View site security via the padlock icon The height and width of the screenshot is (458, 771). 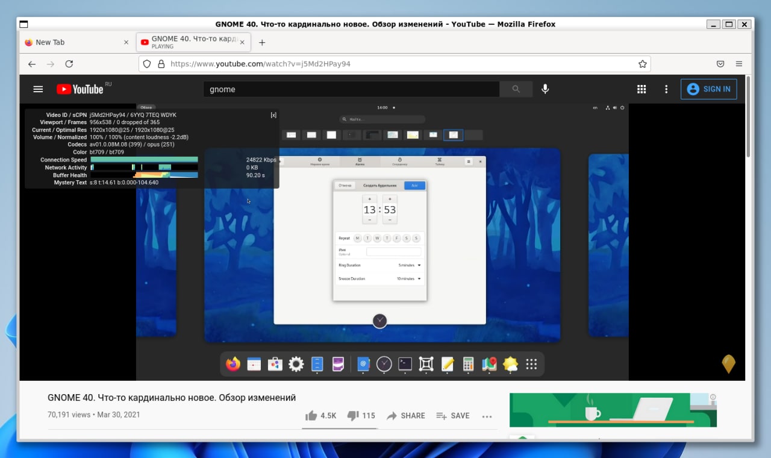161,64
